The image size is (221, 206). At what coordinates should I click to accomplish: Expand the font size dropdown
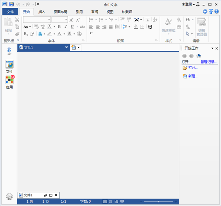(65, 20)
